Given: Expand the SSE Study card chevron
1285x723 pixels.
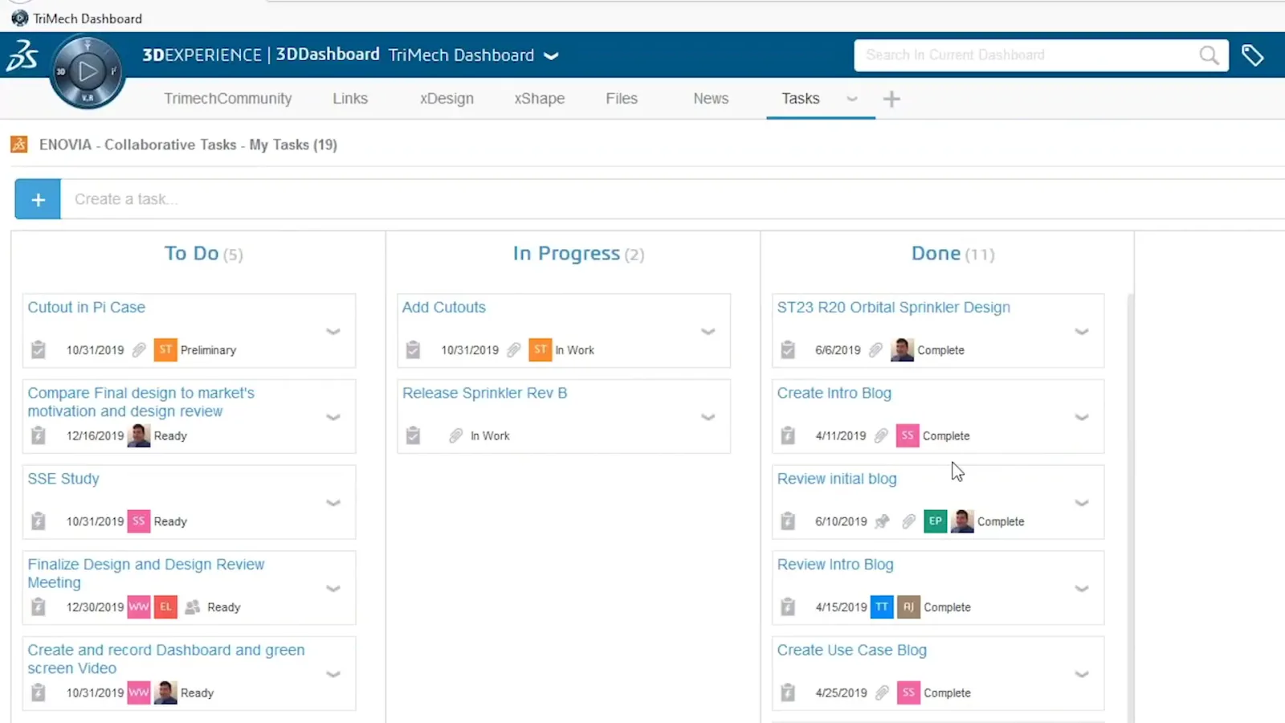Looking at the screenshot, I should click(333, 503).
